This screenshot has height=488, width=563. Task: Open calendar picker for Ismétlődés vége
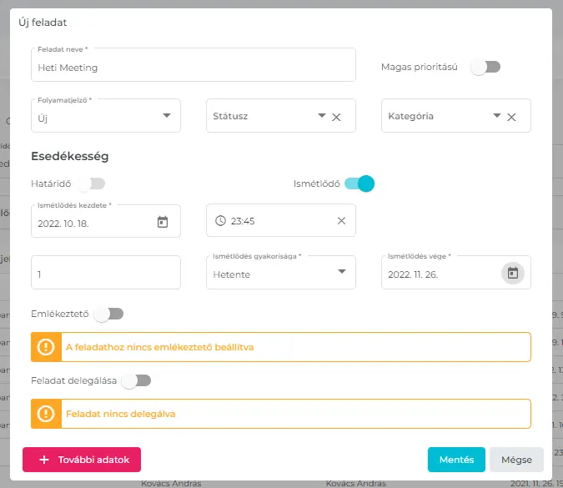513,273
